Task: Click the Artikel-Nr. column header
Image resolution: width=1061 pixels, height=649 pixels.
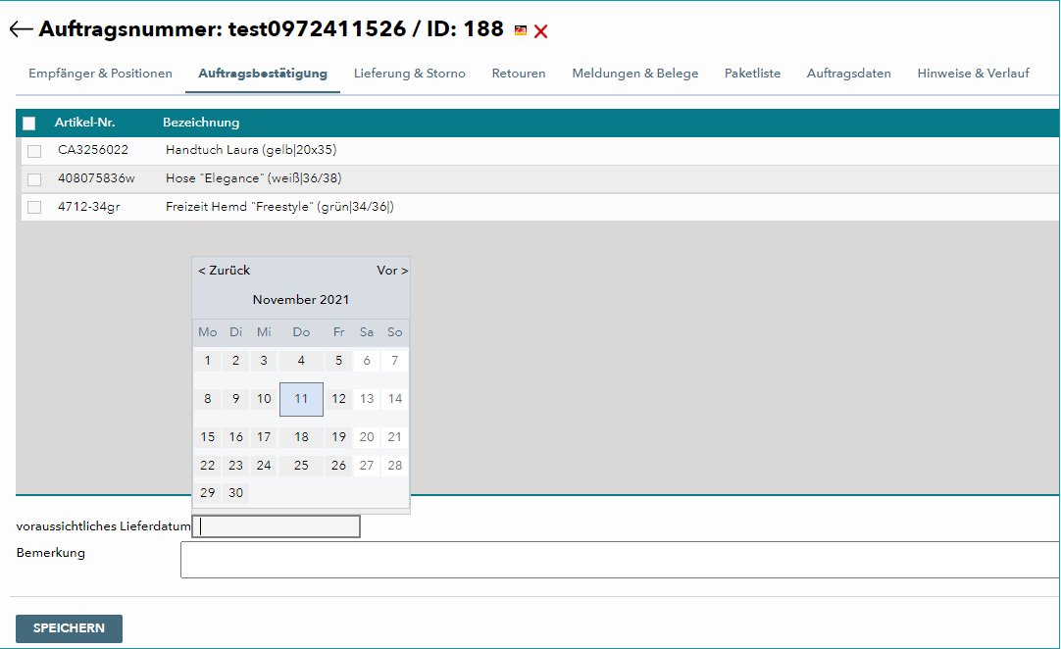Action: click(84, 123)
